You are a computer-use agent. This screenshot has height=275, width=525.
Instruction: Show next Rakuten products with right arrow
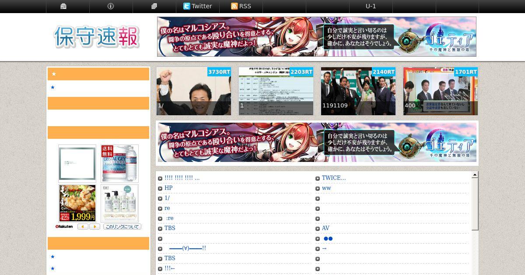coord(94,227)
